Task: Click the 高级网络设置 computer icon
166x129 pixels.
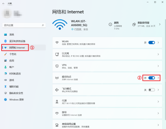Action: click(x=57, y=125)
